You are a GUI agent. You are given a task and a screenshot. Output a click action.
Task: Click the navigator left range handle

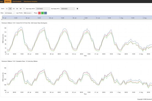pyautogui.click(x=2, y=17)
